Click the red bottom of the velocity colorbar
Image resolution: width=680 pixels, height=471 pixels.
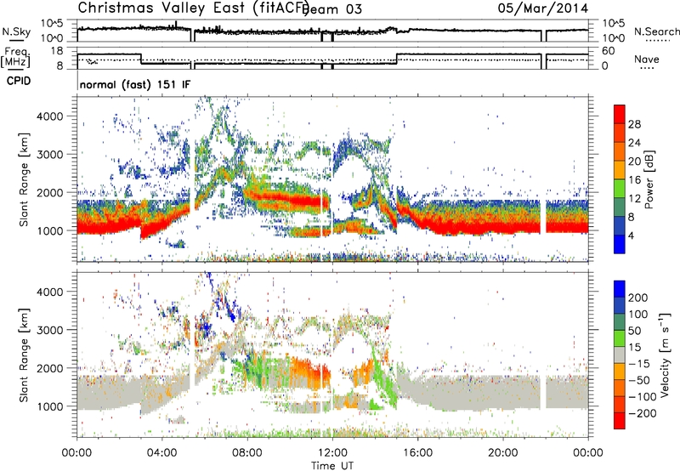coord(620,421)
